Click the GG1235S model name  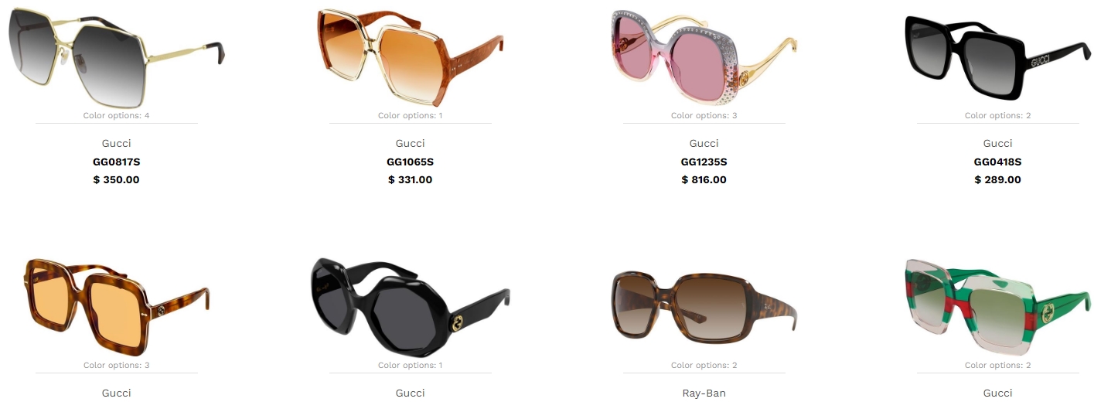(704, 162)
